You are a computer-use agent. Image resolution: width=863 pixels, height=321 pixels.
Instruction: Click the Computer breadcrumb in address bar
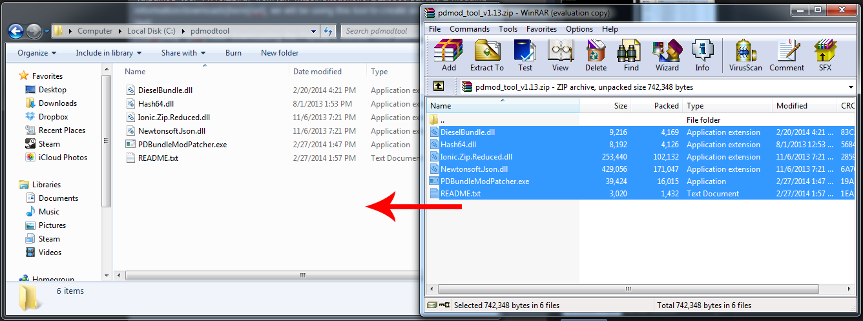point(95,31)
